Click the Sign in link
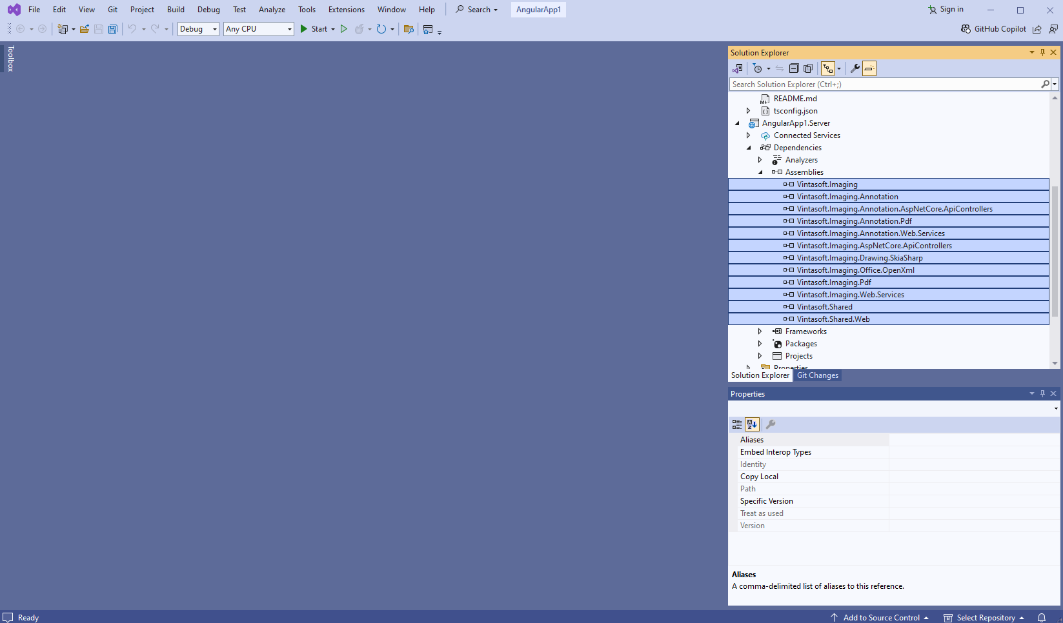The image size is (1063, 623). (946, 10)
